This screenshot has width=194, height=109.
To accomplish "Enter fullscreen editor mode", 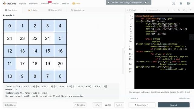I will [x=190, y=10].
